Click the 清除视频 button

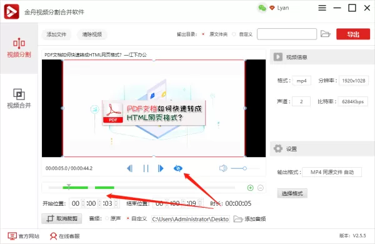(92, 34)
